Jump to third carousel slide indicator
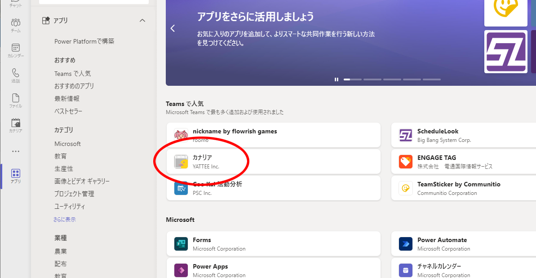 [x=392, y=79]
